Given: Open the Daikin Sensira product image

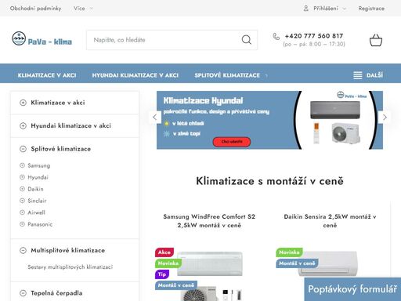Looking at the screenshot, I should (328, 263).
